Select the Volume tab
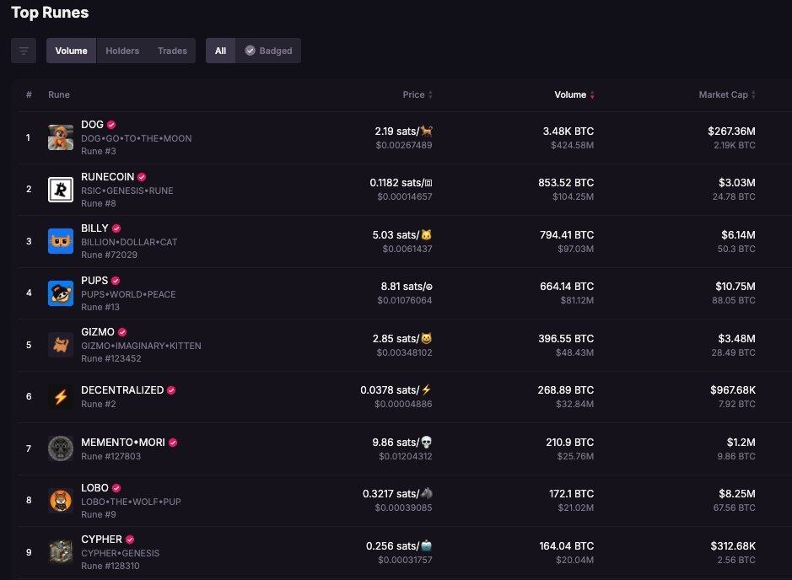This screenshot has width=792, height=580. 72,51
